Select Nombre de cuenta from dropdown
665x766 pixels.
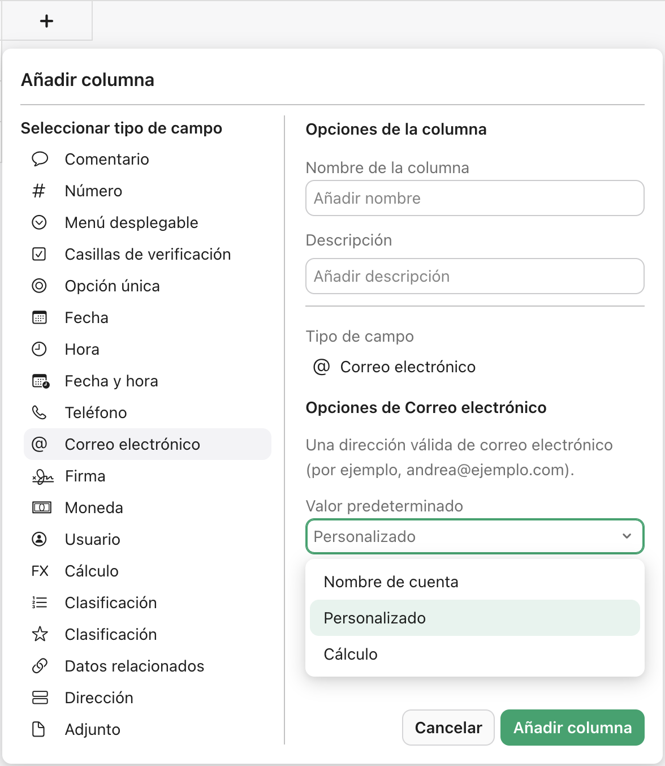pyautogui.click(x=391, y=581)
